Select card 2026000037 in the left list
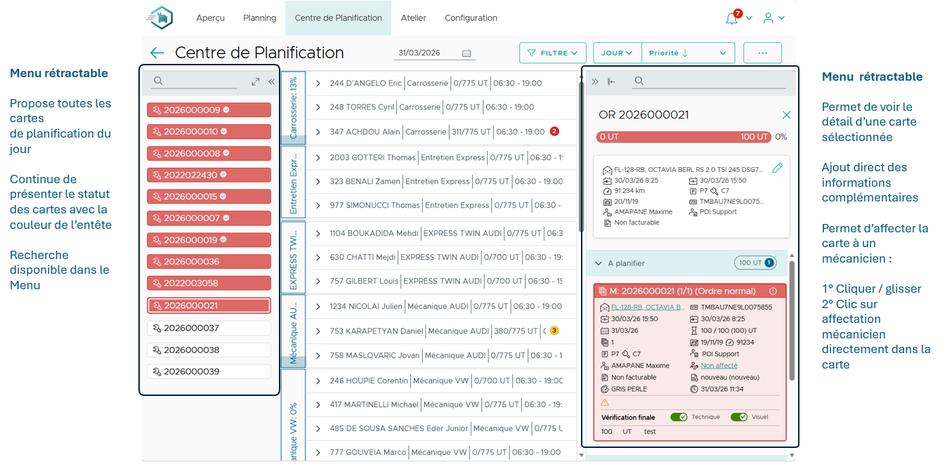This screenshot has width=947, height=476. (x=209, y=329)
